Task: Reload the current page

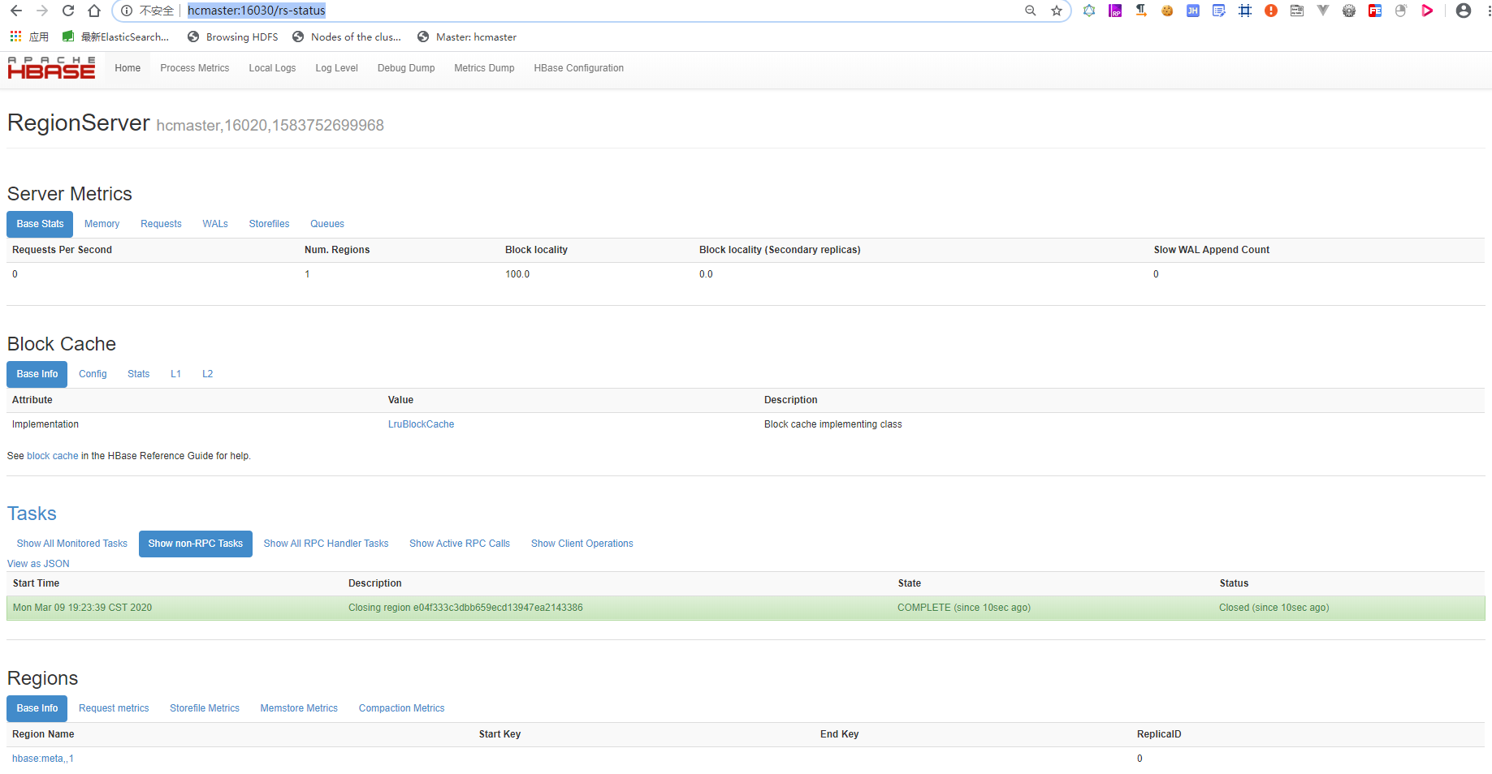Action: 68,11
